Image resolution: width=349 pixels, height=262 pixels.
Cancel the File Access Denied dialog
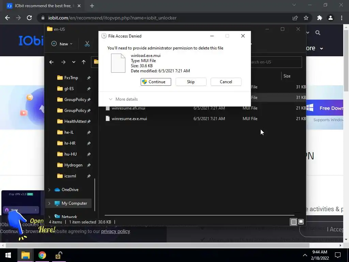pos(226,82)
